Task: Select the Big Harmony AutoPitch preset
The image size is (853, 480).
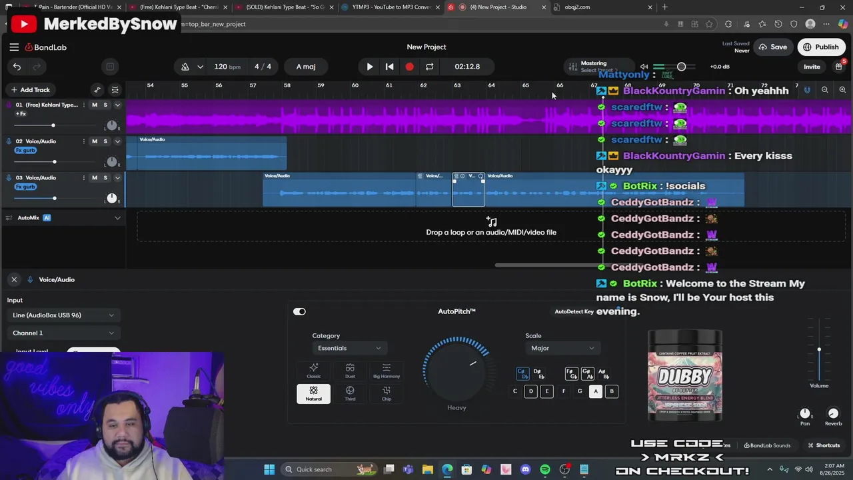Action: click(387, 371)
